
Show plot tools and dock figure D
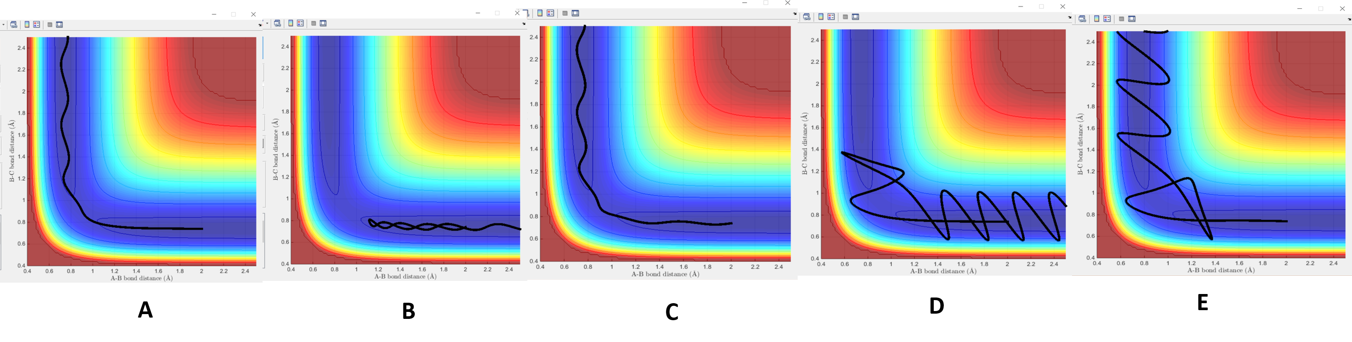click(856, 17)
